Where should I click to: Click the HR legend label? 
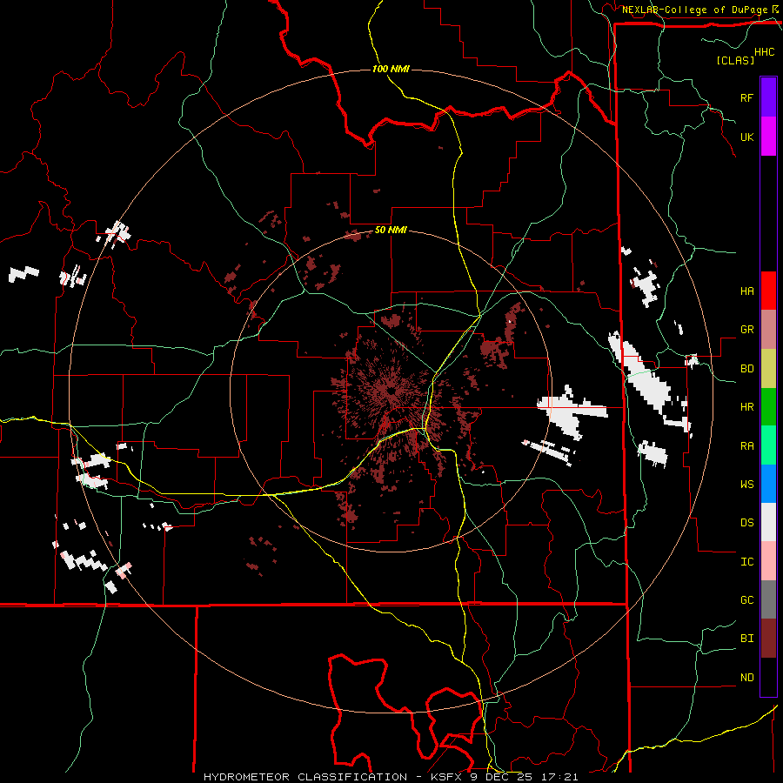[746, 407]
